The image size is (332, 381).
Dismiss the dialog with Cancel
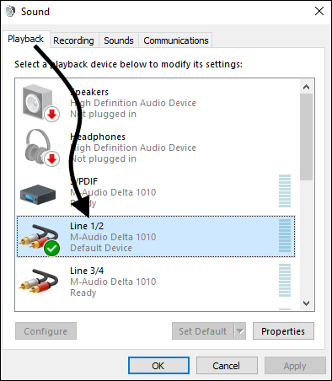tap(227, 366)
